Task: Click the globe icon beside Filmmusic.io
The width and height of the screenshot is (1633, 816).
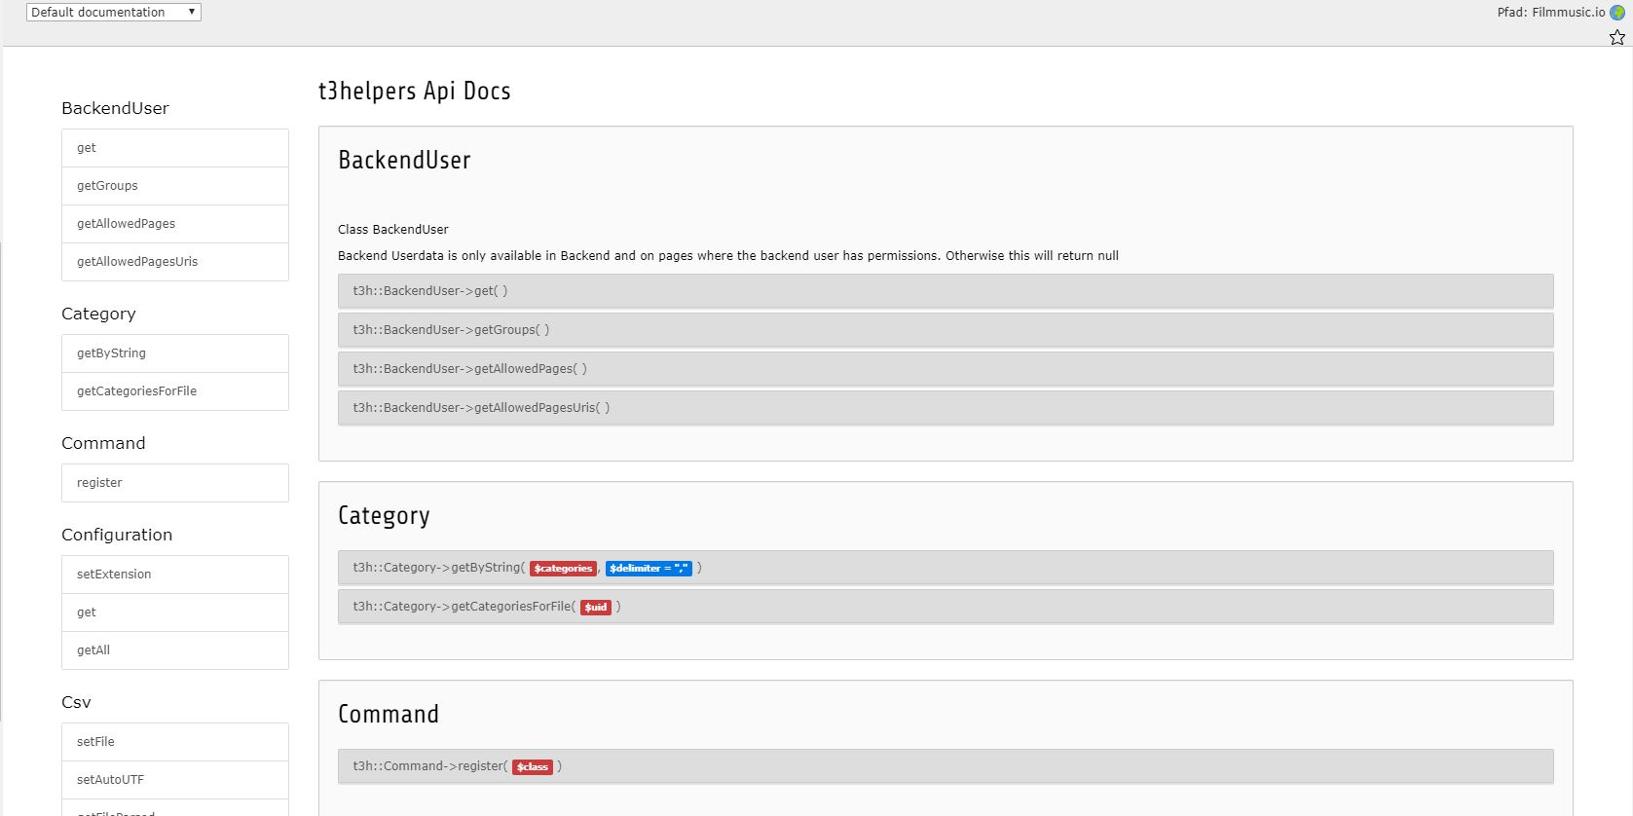Action: pyautogui.click(x=1617, y=13)
